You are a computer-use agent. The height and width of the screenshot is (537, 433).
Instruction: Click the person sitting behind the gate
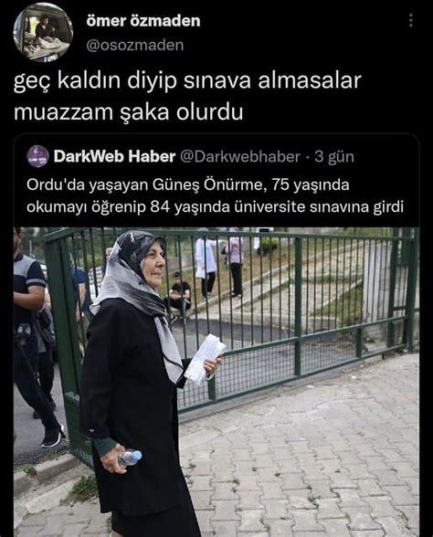(x=179, y=298)
